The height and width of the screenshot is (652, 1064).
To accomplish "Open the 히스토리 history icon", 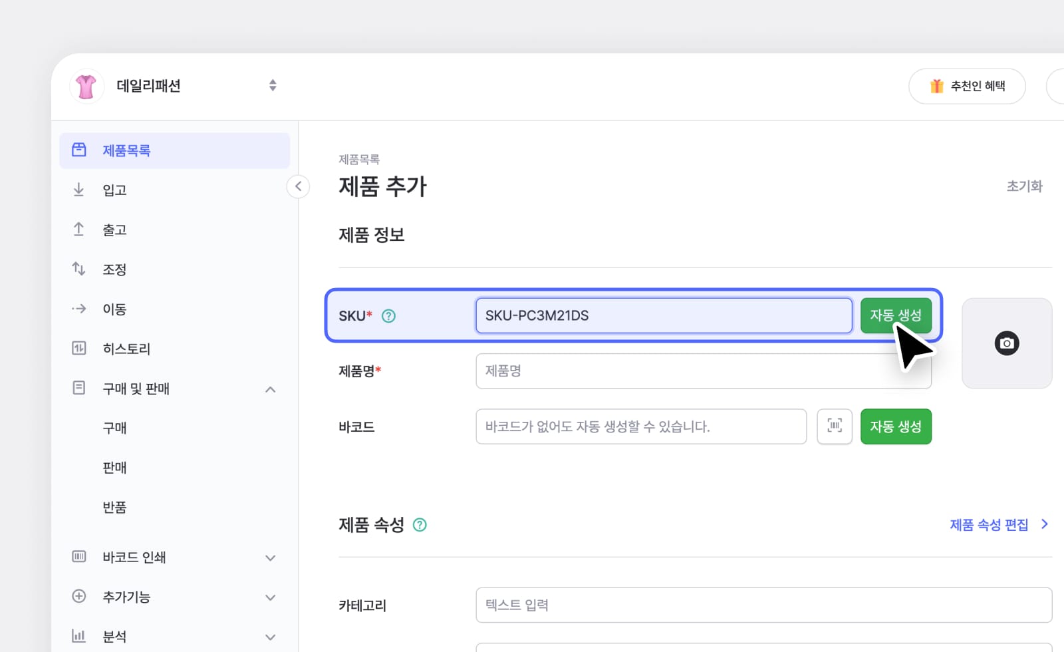I will pyautogui.click(x=78, y=348).
